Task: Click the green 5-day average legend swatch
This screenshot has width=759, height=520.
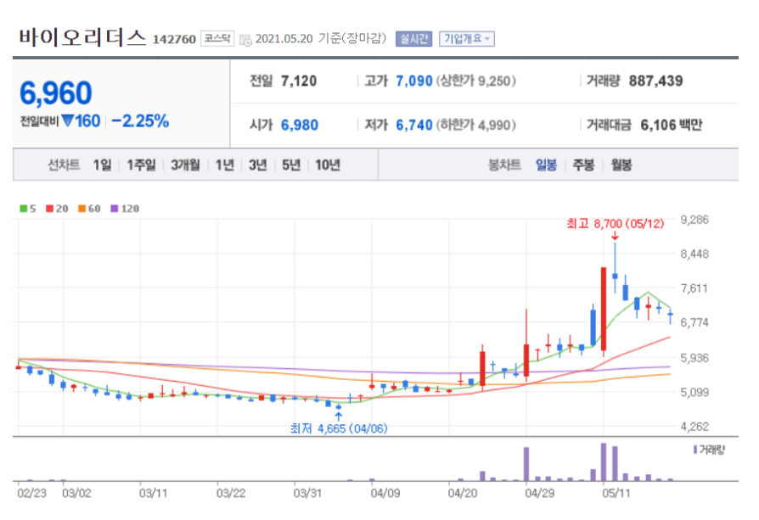Action: (x=23, y=209)
